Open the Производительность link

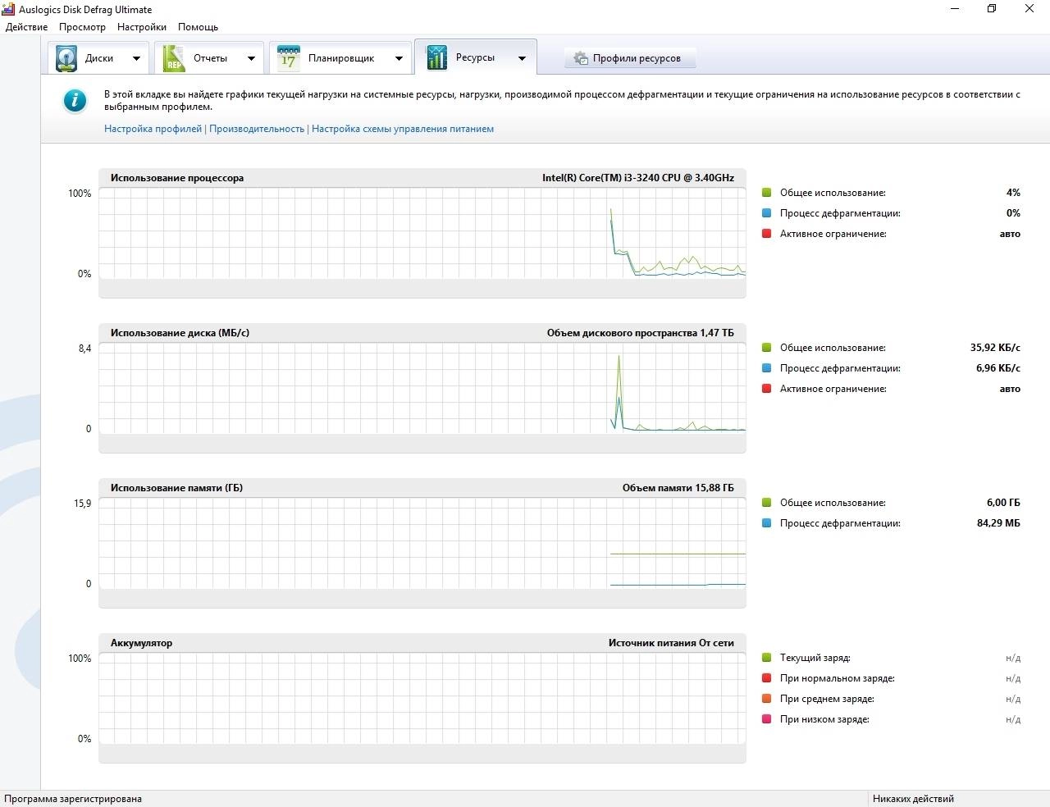[257, 129]
